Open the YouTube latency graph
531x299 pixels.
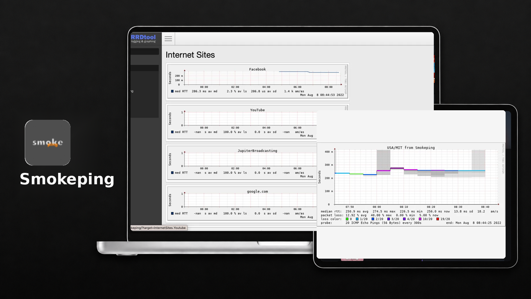[242, 122]
